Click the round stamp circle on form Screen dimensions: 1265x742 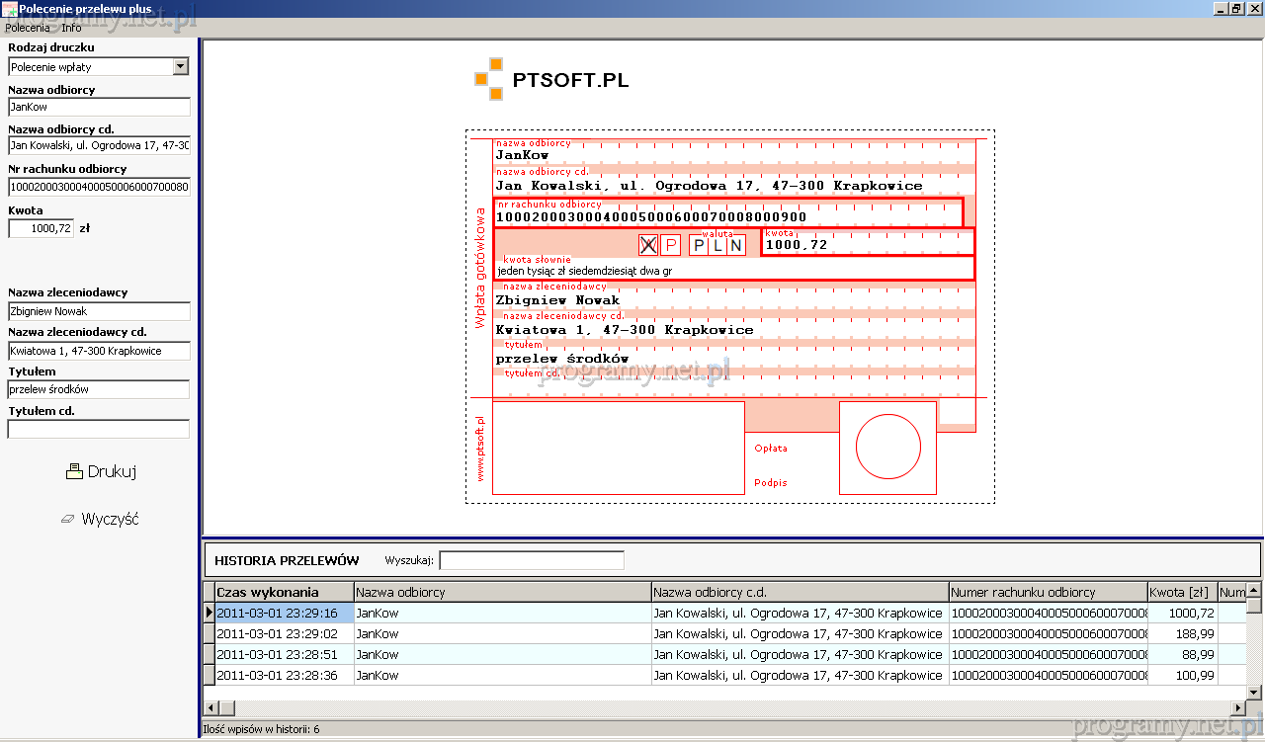point(887,447)
